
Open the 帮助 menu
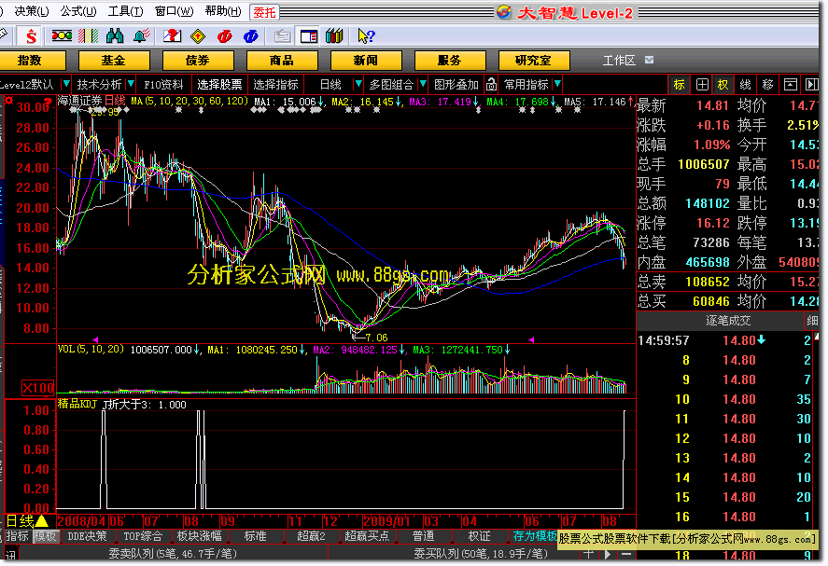[223, 11]
